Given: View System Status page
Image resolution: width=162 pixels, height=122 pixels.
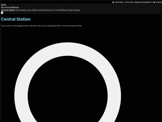Looking at the screenshot, I should 73,10.
